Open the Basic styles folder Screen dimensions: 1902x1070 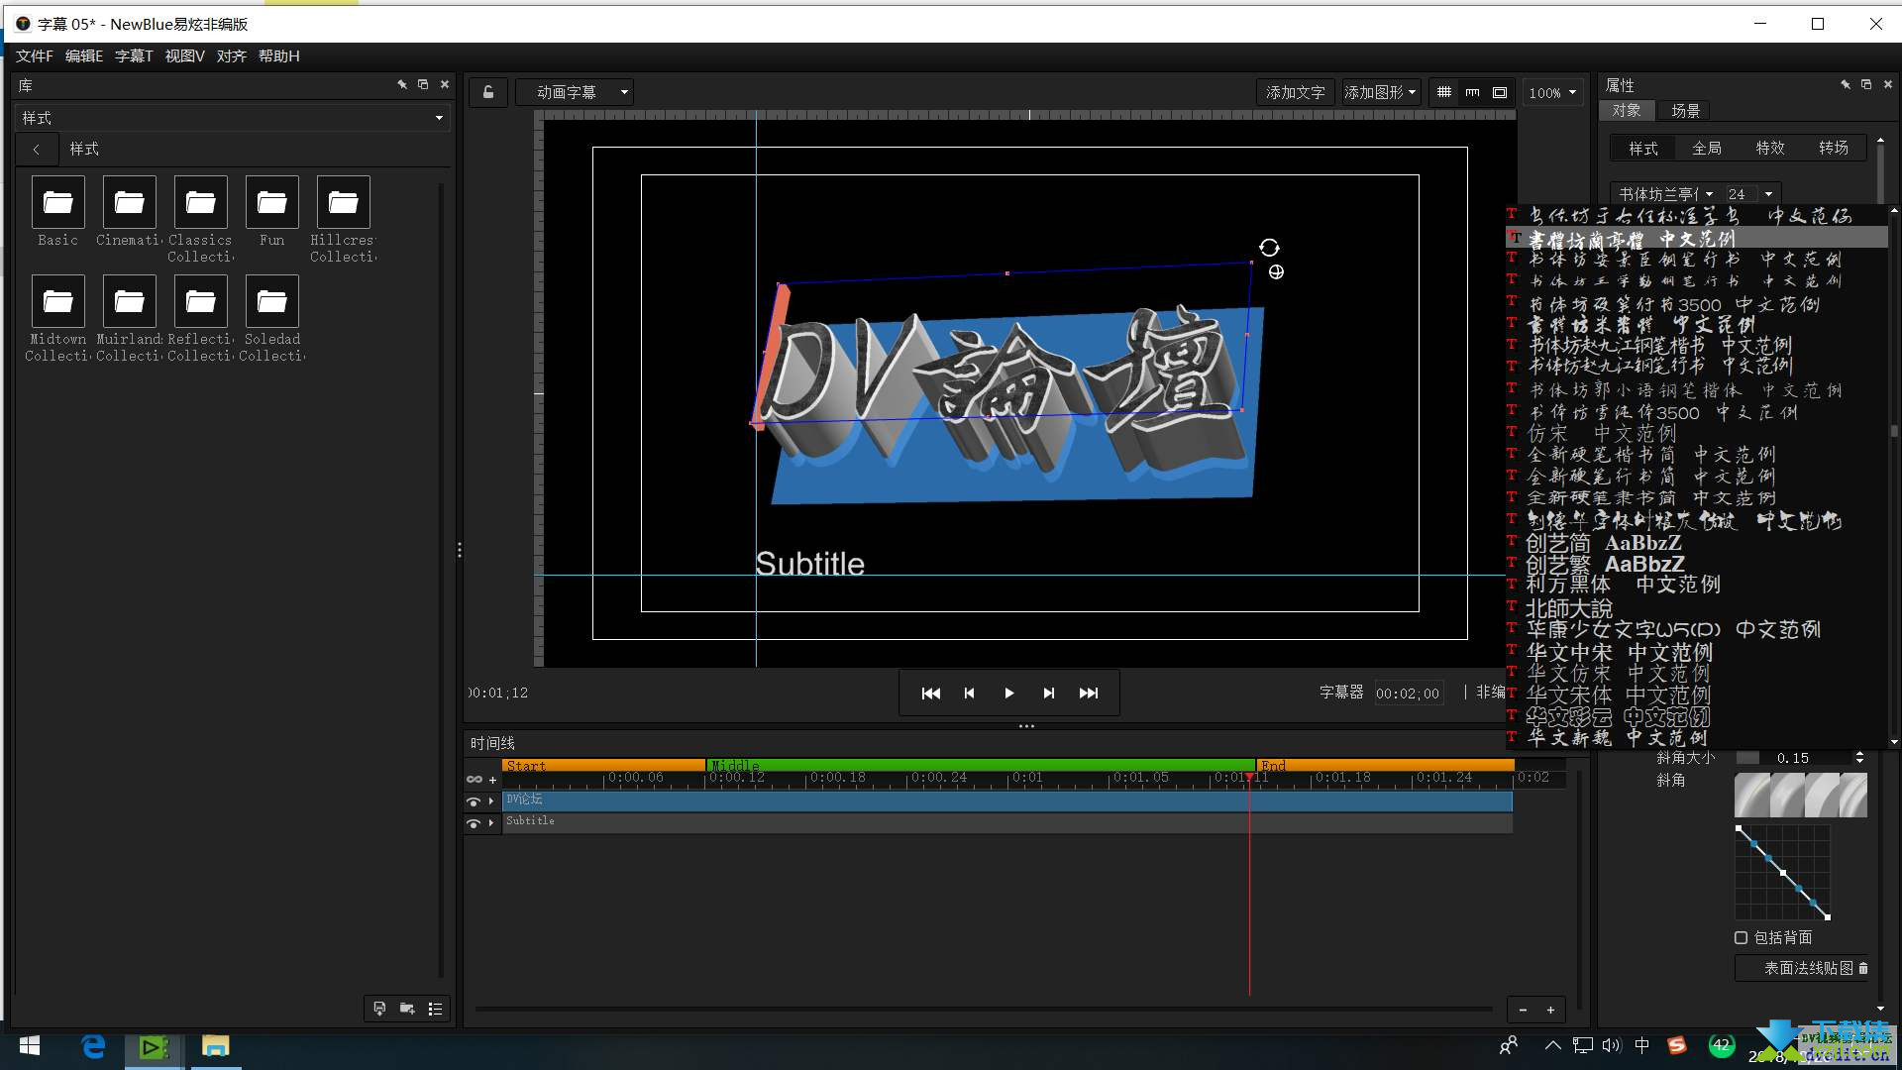57,203
